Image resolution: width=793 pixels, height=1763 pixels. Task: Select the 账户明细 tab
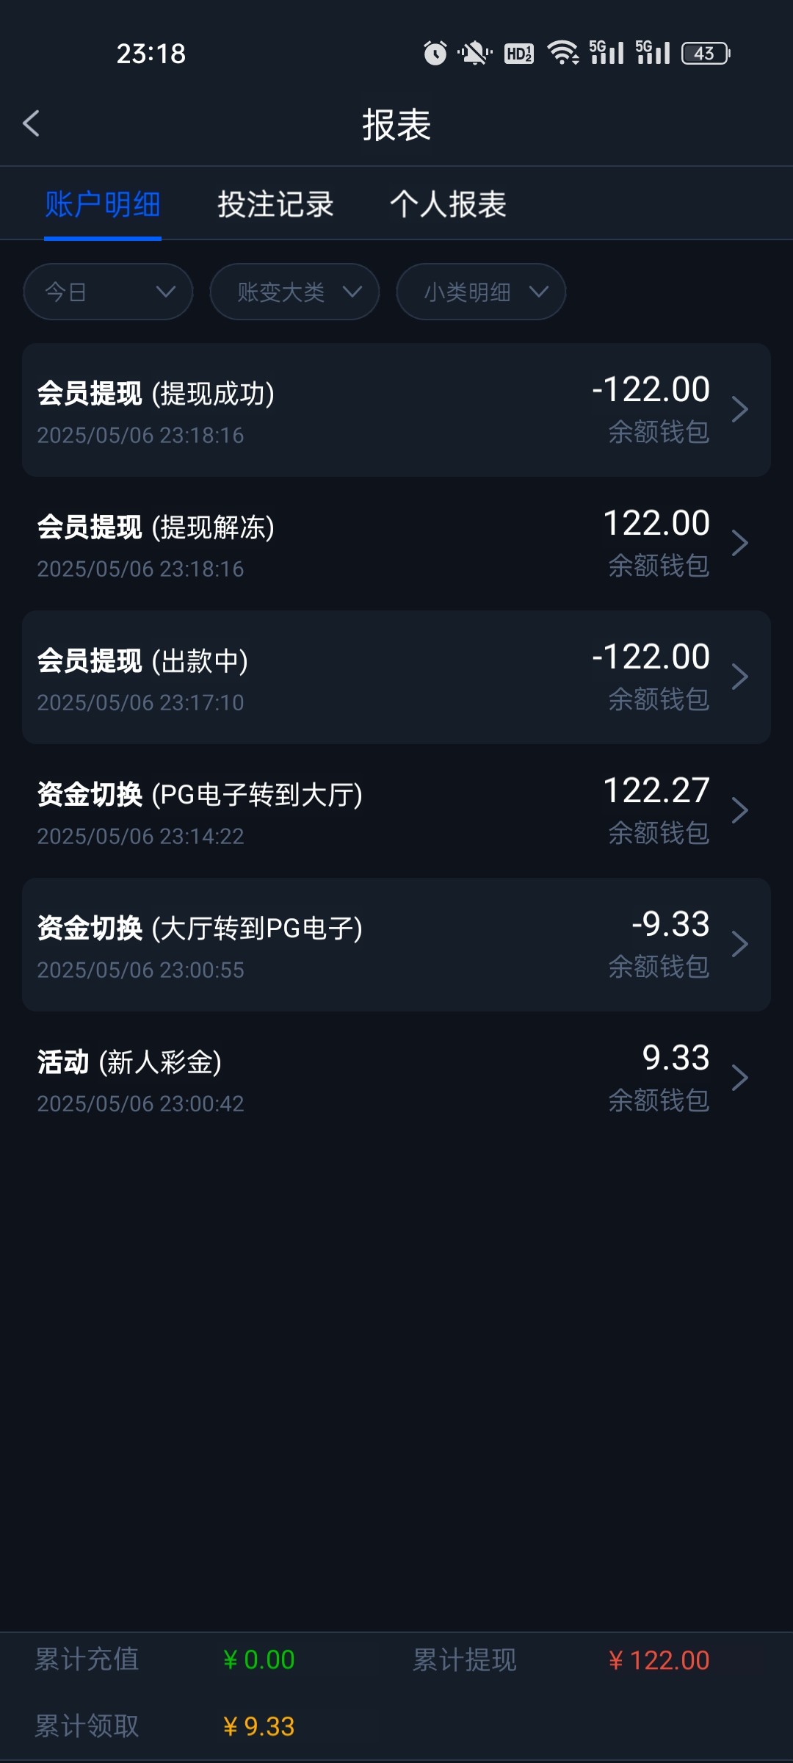[103, 204]
